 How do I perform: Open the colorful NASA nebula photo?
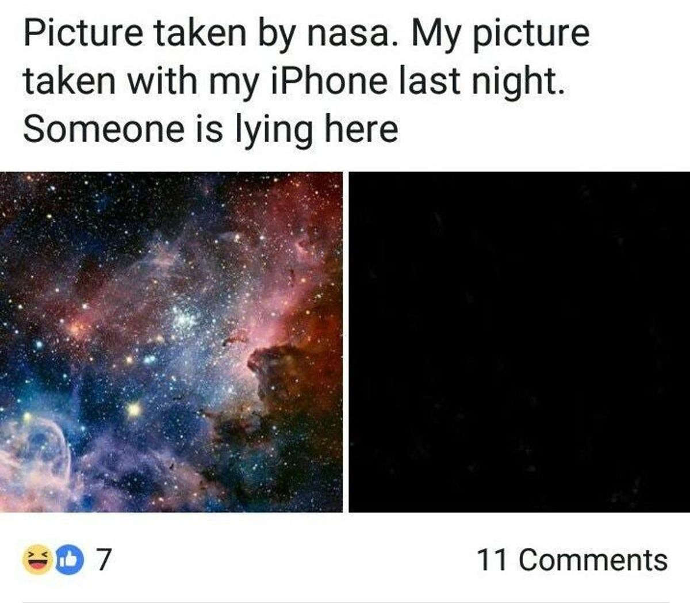pos(171,342)
